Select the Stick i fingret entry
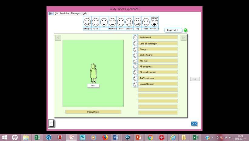The image size is (249, 141). (158, 55)
